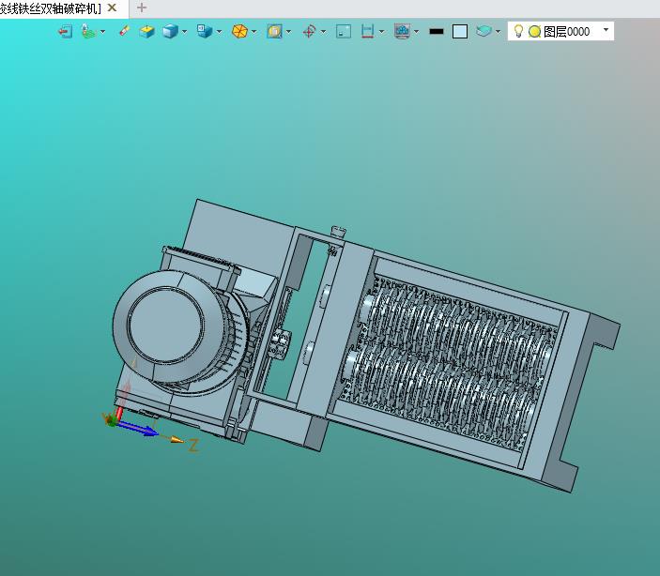
Task: Click the blue shaded cube display icon
Action: (x=170, y=31)
